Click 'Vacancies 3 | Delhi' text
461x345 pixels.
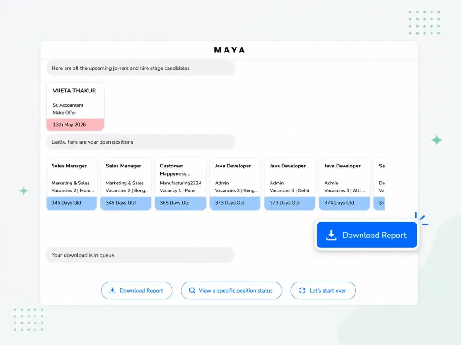290,190
